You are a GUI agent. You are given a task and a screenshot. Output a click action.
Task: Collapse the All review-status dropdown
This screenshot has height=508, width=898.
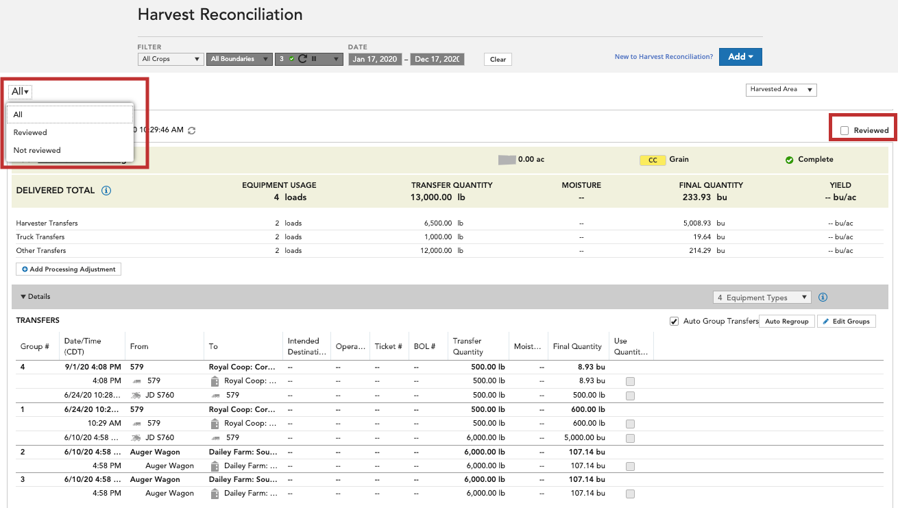click(x=20, y=91)
